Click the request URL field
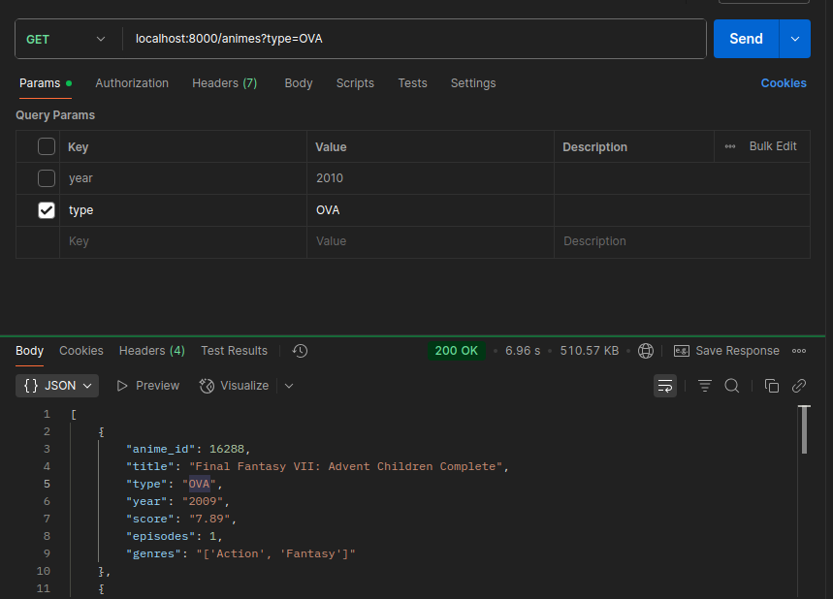 [x=414, y=39]
